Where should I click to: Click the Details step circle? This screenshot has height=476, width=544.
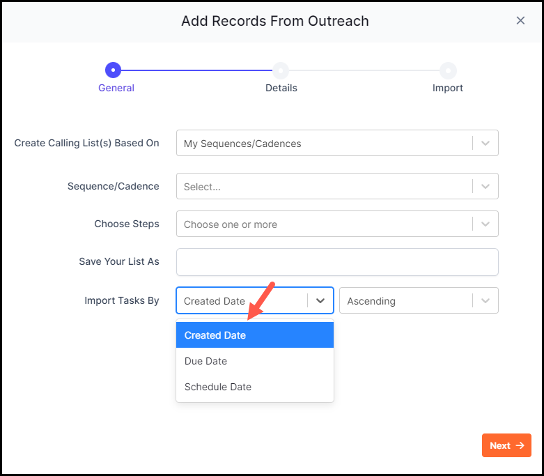(x=281, y=70)
